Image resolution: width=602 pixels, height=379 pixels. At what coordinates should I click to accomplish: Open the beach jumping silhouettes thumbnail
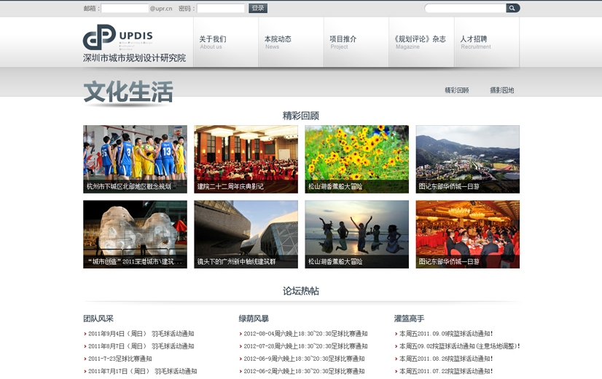pyautogui.click(x=356, y=234)
